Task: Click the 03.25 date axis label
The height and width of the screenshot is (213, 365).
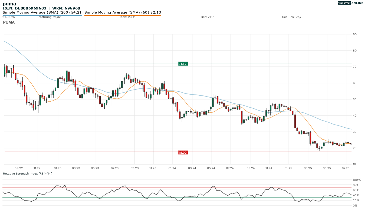Action: click(308, 168)
